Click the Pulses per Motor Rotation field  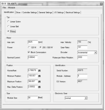pos(82,57)
